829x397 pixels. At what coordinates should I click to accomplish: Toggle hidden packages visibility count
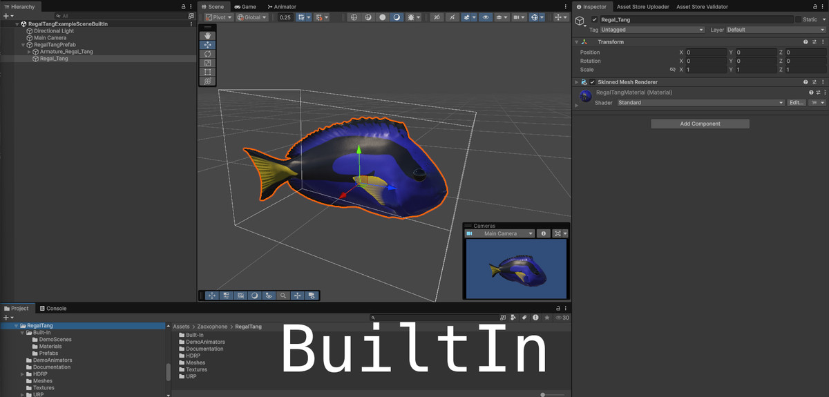pos(562,318)
